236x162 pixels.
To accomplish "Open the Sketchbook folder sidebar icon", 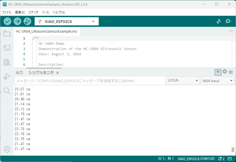I will click(7, 34).
